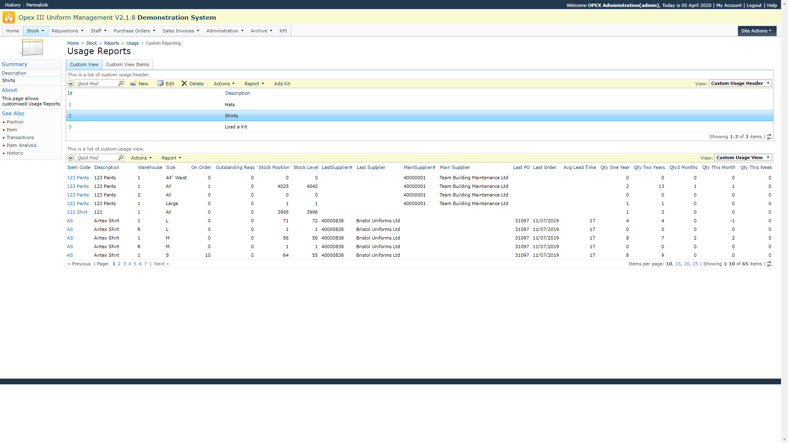Click Add Kit button
The width and height of the screenshot is (788, 443).
pos(282,84)
